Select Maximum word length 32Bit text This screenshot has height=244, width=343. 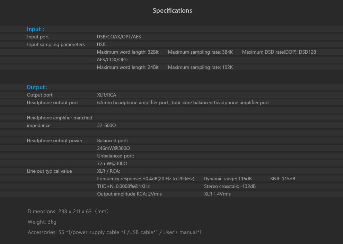tap(127, 52)
